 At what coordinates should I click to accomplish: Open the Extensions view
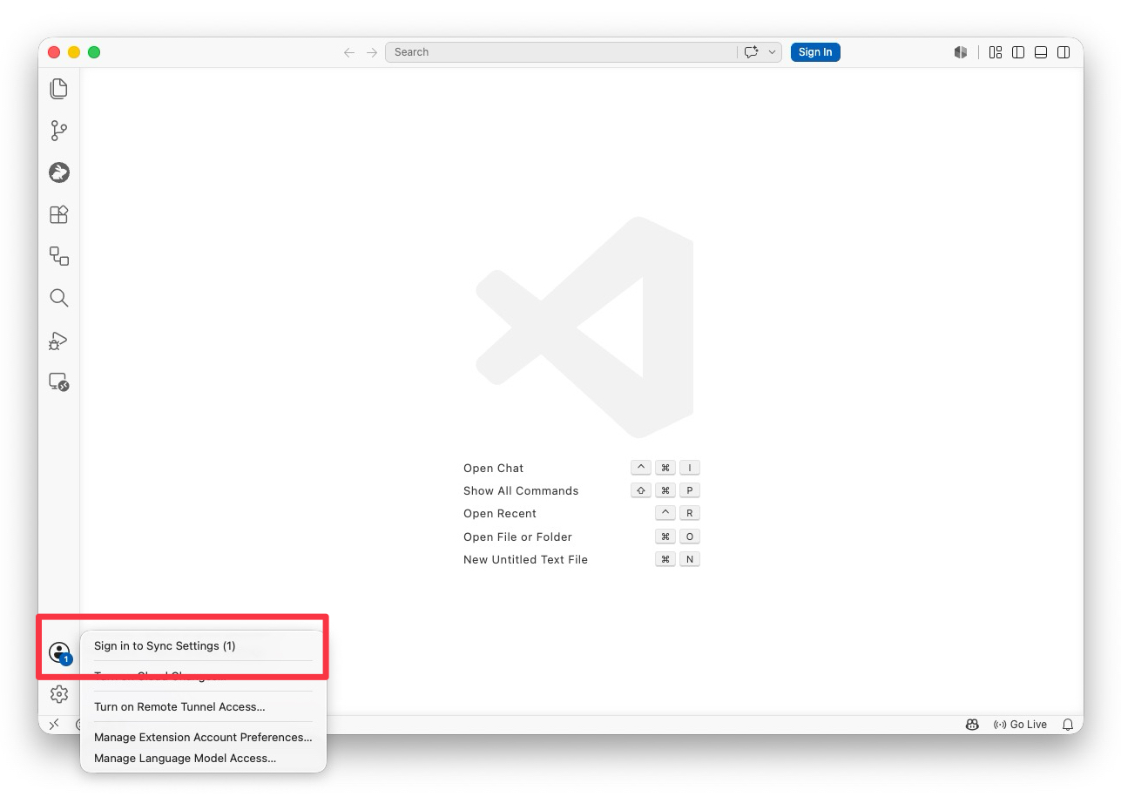(x=58, y=214)
